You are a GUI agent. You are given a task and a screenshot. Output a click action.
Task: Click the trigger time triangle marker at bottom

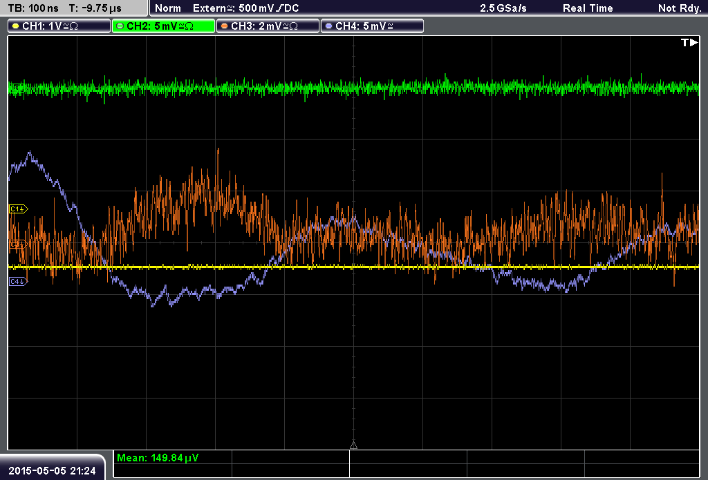click(353, 445)
